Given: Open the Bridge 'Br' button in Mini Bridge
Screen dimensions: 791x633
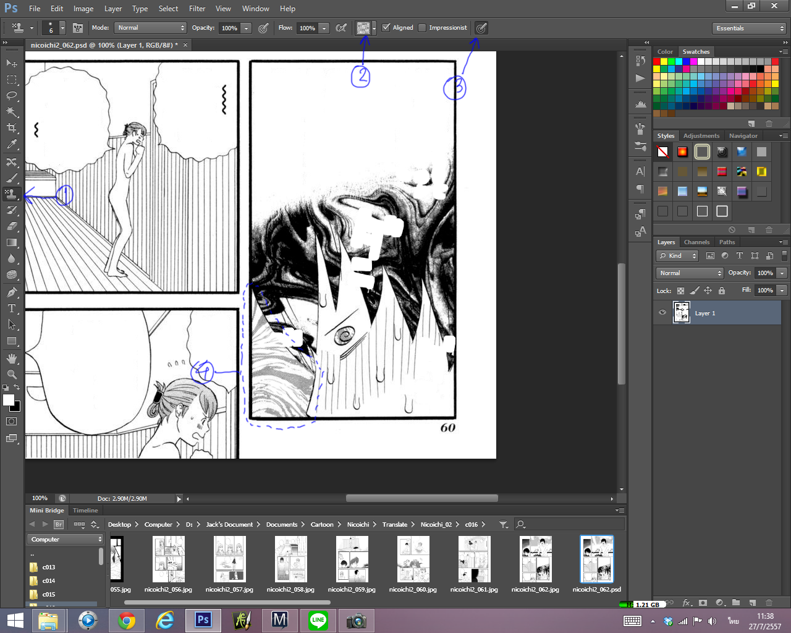Looking at the screenshot, I should pyautogui.click(x=59, y=524).
